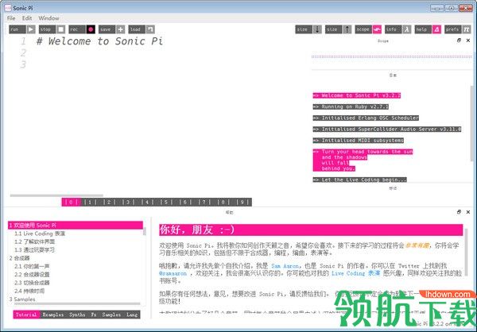
Task: Close the Scope panel
Action: [468, 41]
